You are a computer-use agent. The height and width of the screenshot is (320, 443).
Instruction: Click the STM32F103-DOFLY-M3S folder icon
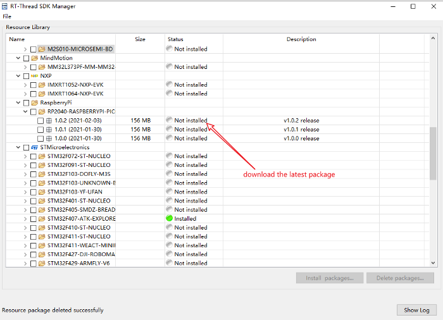click(x=42, y=175)
